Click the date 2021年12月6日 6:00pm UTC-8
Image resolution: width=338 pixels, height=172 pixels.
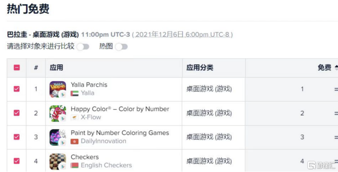click(183, 35)
